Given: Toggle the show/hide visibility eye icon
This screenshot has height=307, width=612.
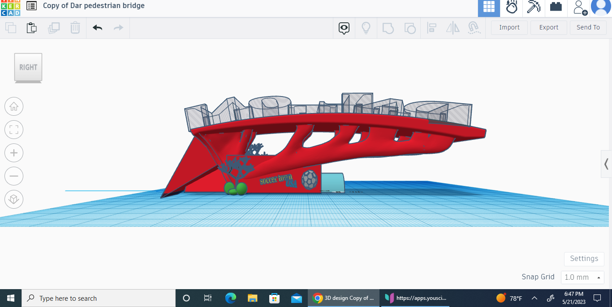Looking at the screenshot, I should tap(344, 28).
